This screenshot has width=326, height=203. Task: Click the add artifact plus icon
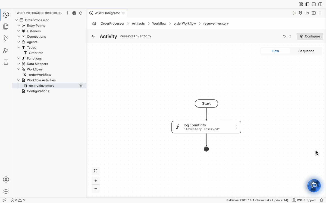68,13
